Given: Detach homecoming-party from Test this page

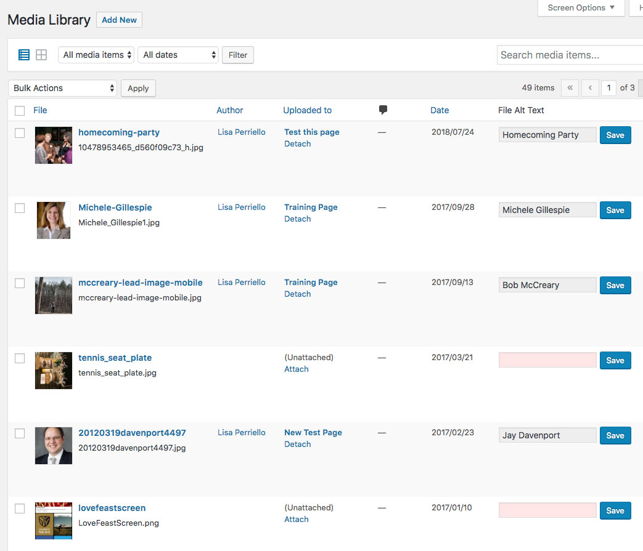Looking at the screenshot, I should coord(298,143).
